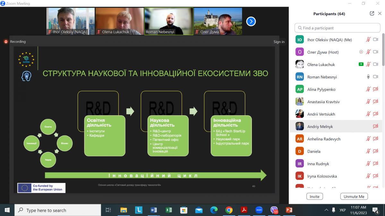
Task: Pop out the Participants panel
Action: pyautogui.click(x=372, y=13)
